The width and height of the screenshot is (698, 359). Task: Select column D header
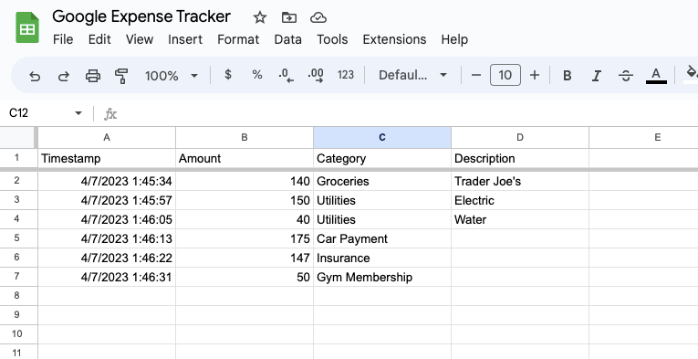[x=520, y=138]
